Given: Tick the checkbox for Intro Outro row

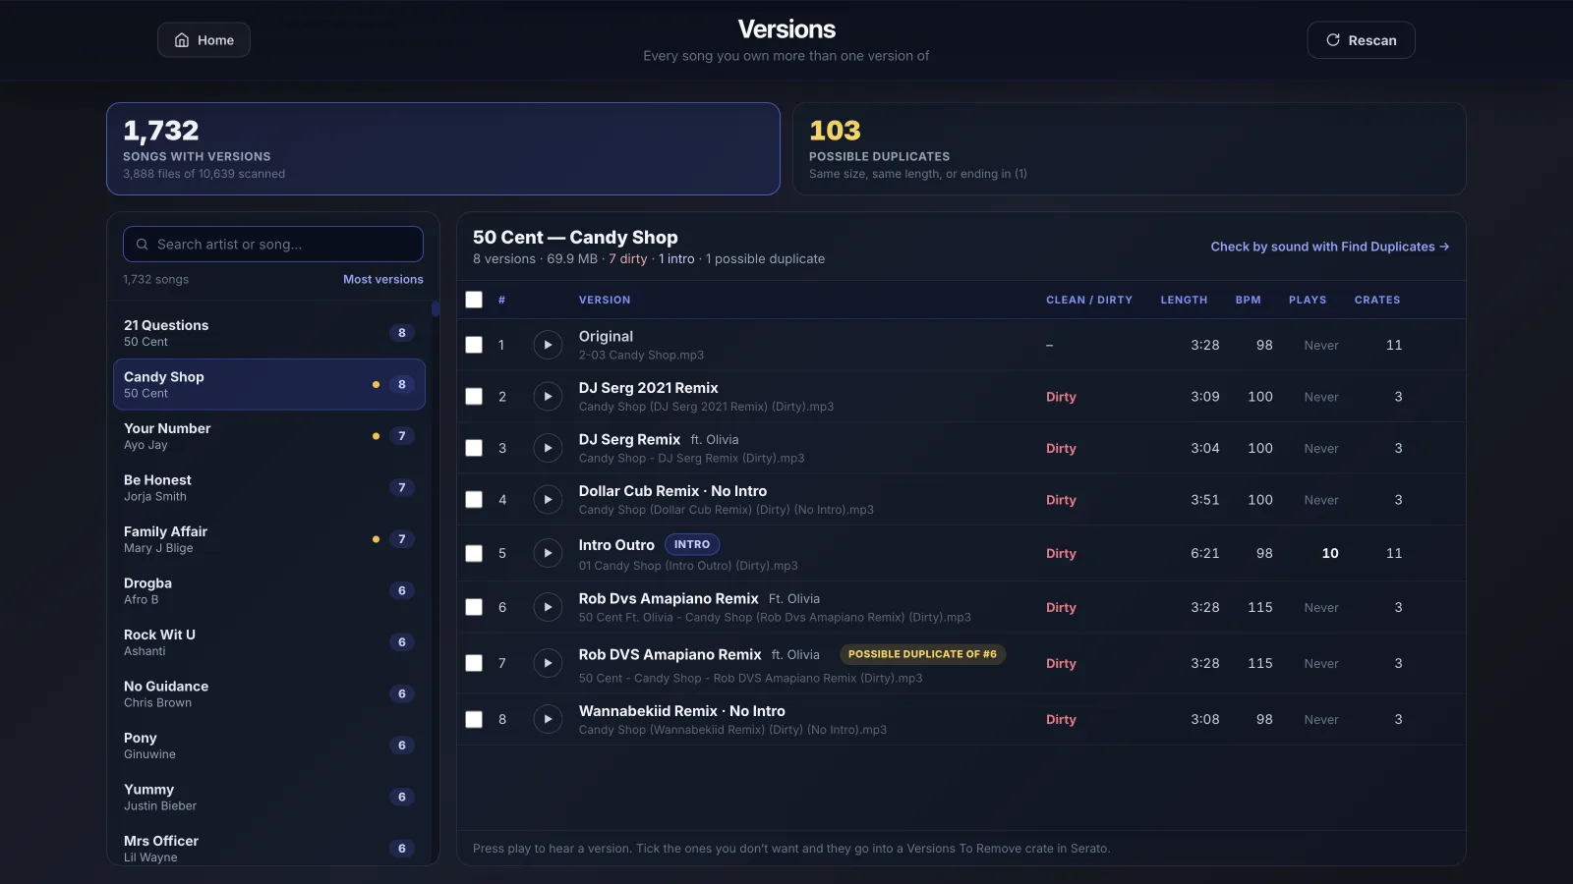Looking at the screenshot, I should (x=474, y=553).
